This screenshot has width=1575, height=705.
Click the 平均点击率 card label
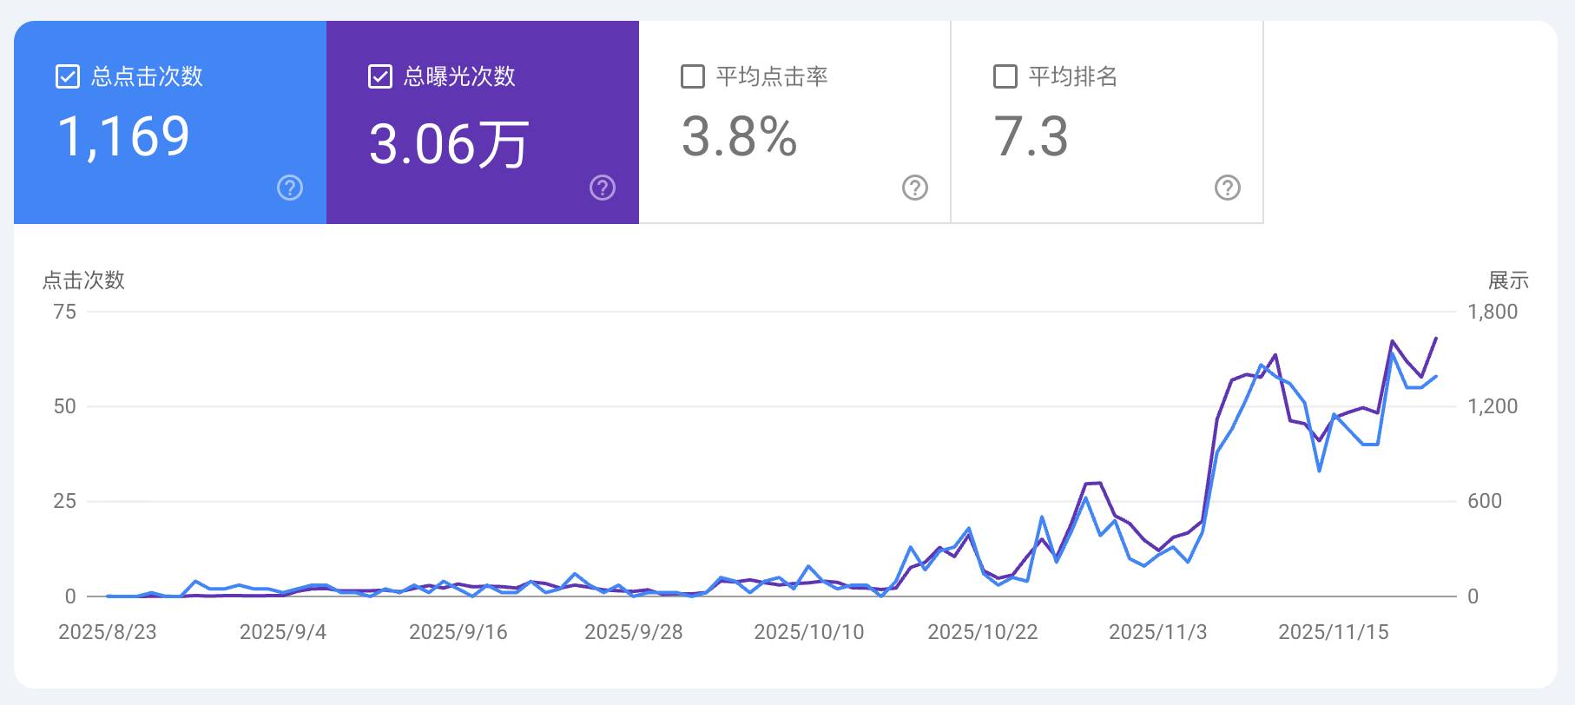coord(772,76)
